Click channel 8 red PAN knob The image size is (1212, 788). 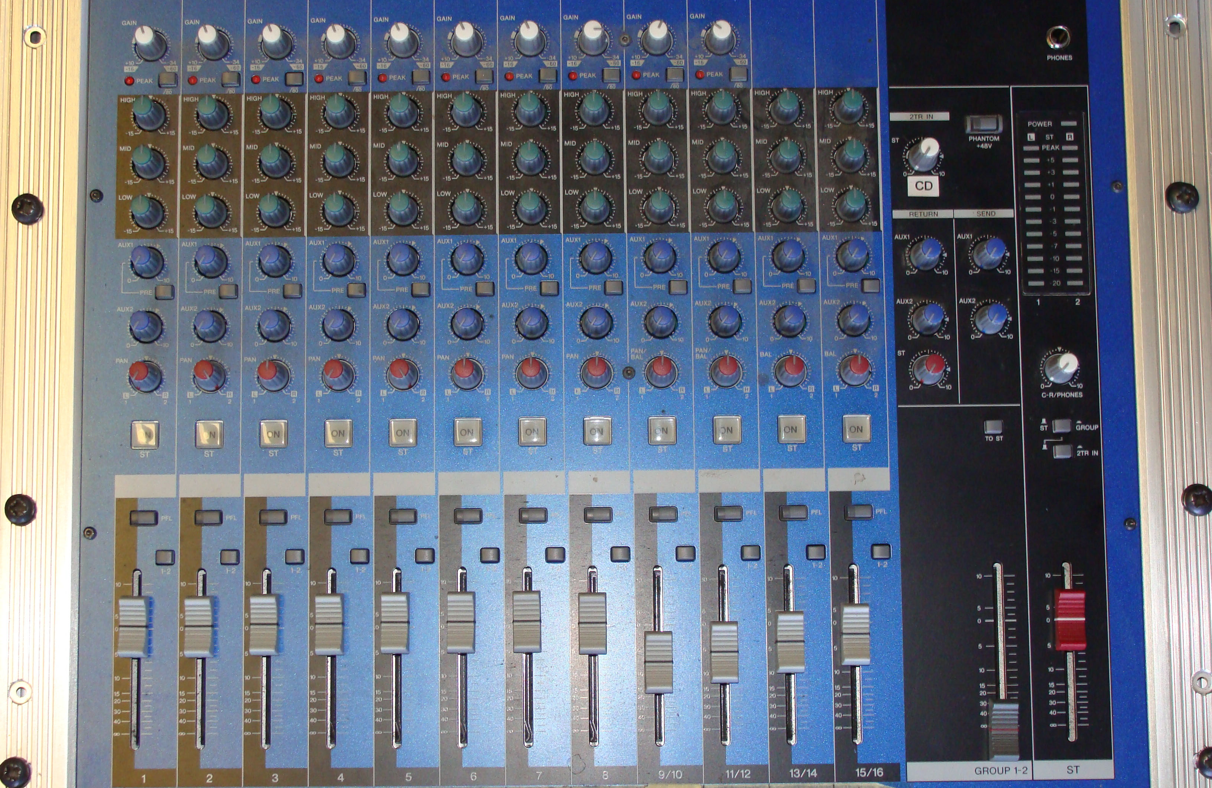(x=596, y=371)
